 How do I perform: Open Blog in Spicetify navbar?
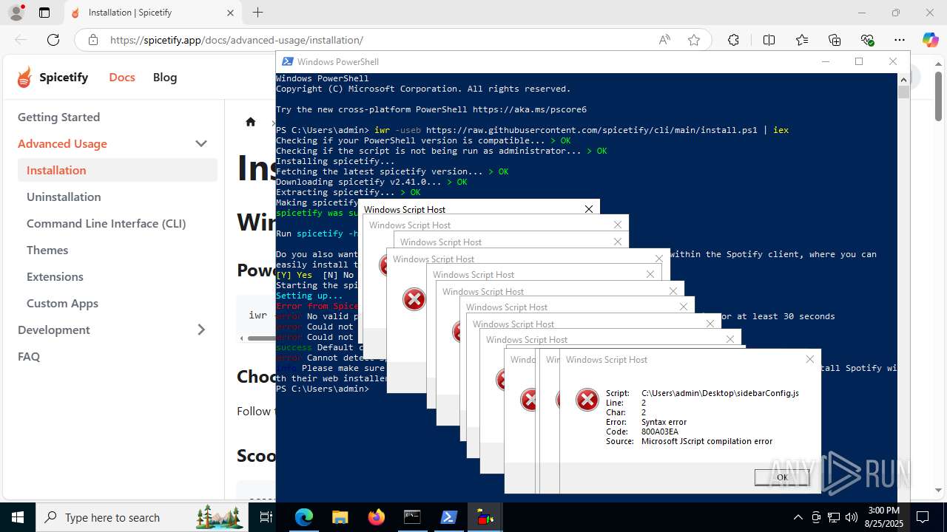[x=165, y=77]
